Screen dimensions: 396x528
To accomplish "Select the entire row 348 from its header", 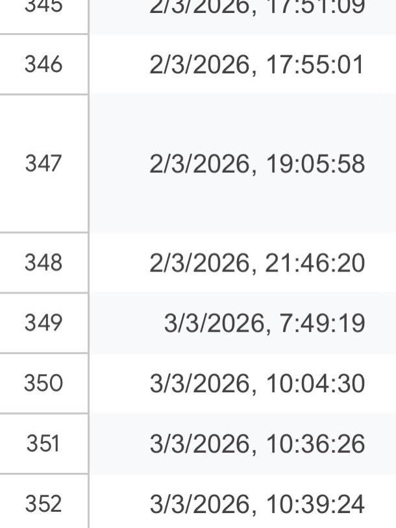I will point(43,263).
